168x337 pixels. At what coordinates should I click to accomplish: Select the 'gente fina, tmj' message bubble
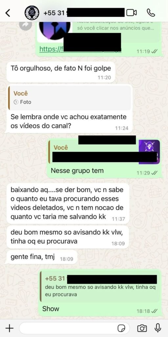pos(42,257)
